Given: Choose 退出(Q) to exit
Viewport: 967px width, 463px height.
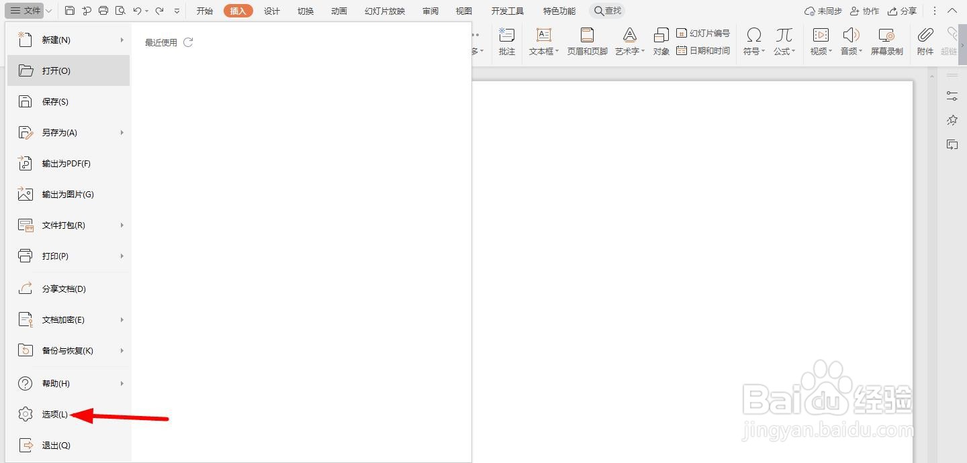Looking at the screenshot, I should 68,445.
